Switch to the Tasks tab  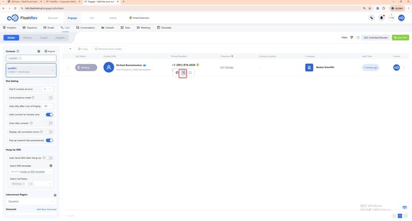tap(125, 28)
